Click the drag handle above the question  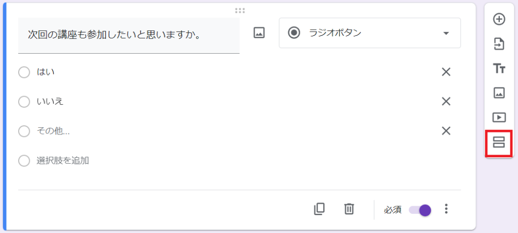240,10
